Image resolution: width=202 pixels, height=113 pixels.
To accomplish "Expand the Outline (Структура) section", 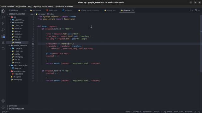I will point(13,106).
